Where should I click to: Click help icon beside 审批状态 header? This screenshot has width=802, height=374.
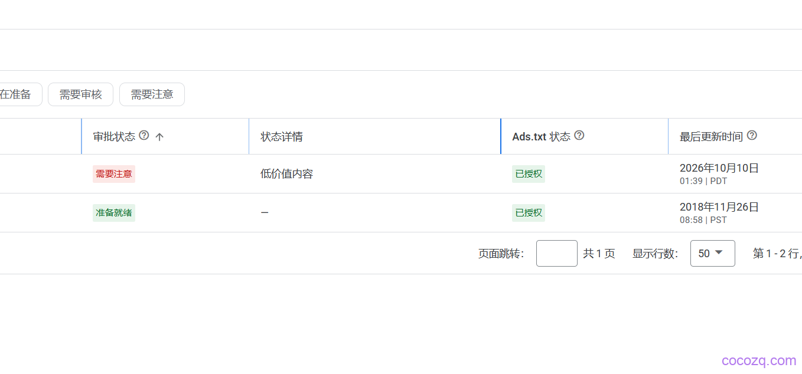144,136
